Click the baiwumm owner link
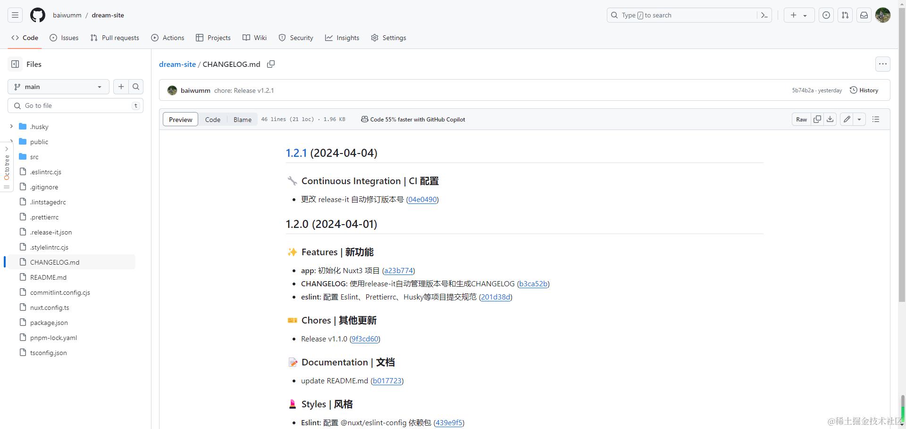906x429 pixels. (67, 15)
